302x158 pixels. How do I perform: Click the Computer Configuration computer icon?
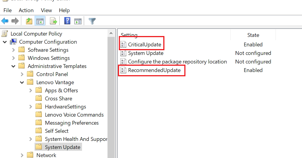13,42
